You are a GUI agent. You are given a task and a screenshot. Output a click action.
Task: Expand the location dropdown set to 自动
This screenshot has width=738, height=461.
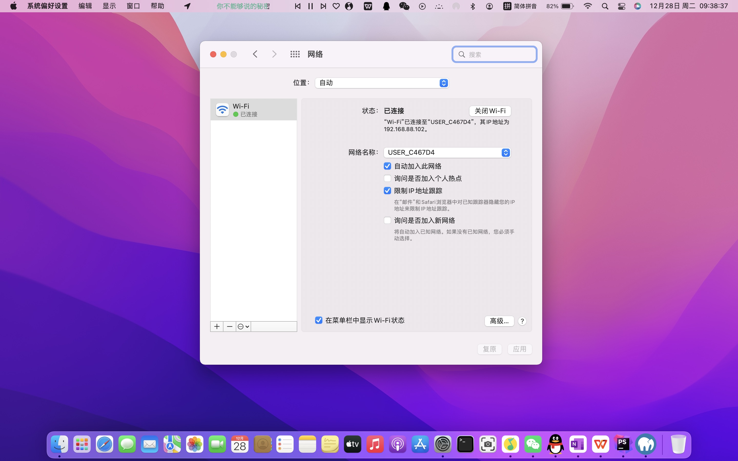pyautogui.click(x=382, y=83)
